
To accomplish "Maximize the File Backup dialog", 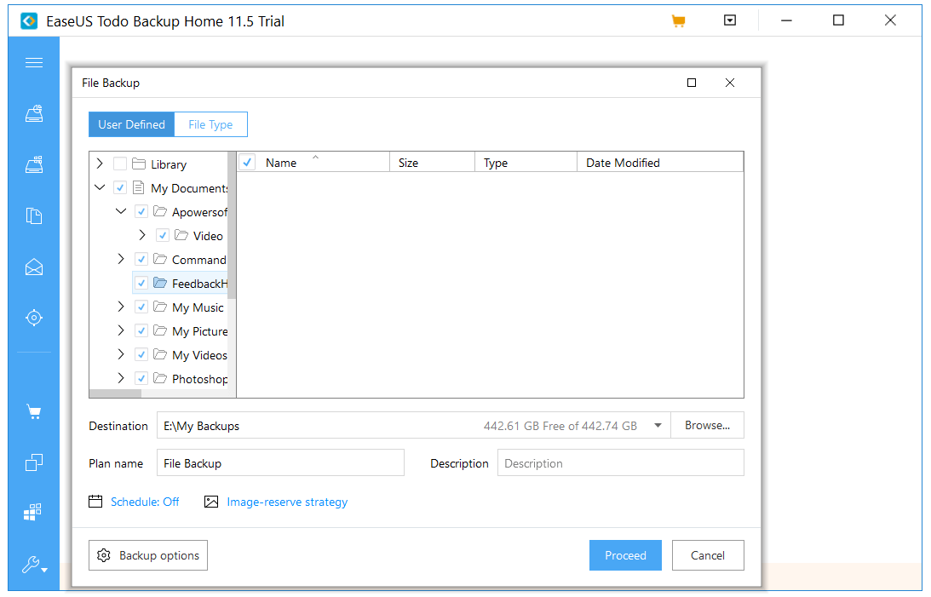I will [x=691, y=83].
